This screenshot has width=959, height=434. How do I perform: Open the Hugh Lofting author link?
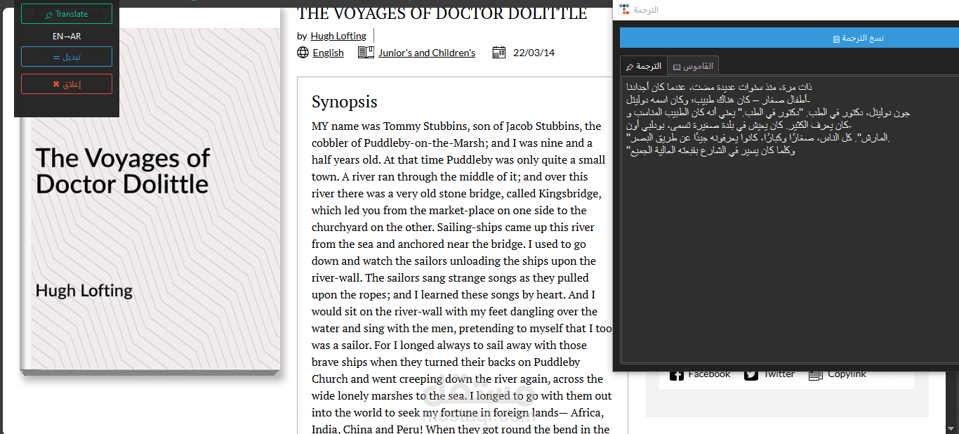pos(338,36)
